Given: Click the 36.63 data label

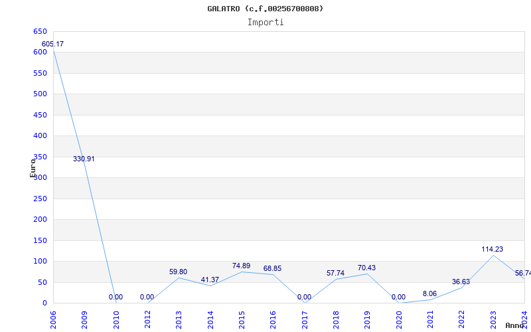Looking at the screenshot, I should [x=461, y=282].
